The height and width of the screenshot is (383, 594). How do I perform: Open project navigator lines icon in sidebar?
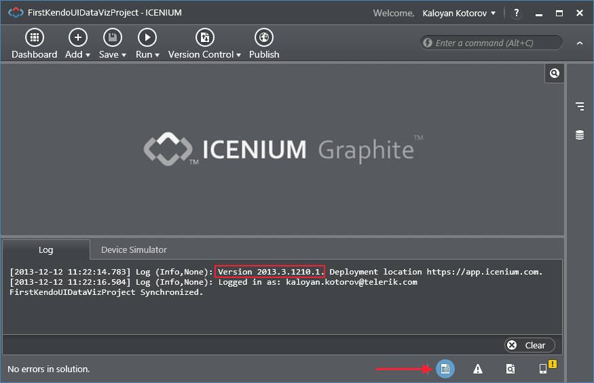point(580,106)
